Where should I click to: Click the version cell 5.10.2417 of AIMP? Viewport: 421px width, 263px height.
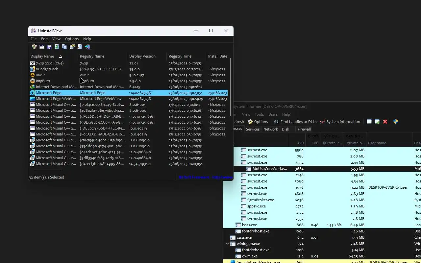136,75
